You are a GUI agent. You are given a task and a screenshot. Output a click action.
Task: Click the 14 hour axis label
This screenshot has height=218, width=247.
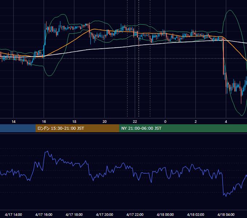13,122
